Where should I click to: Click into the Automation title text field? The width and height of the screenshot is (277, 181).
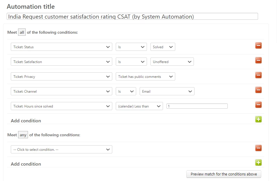(x=132, y=17)
